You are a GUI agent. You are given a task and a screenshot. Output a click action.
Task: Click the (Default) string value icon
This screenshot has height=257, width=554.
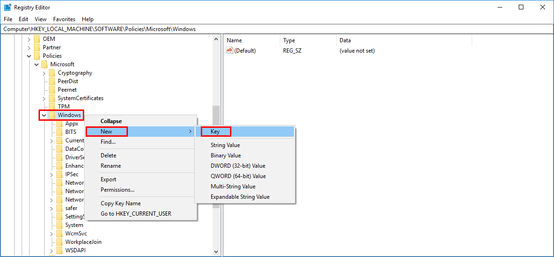[230, 50]
